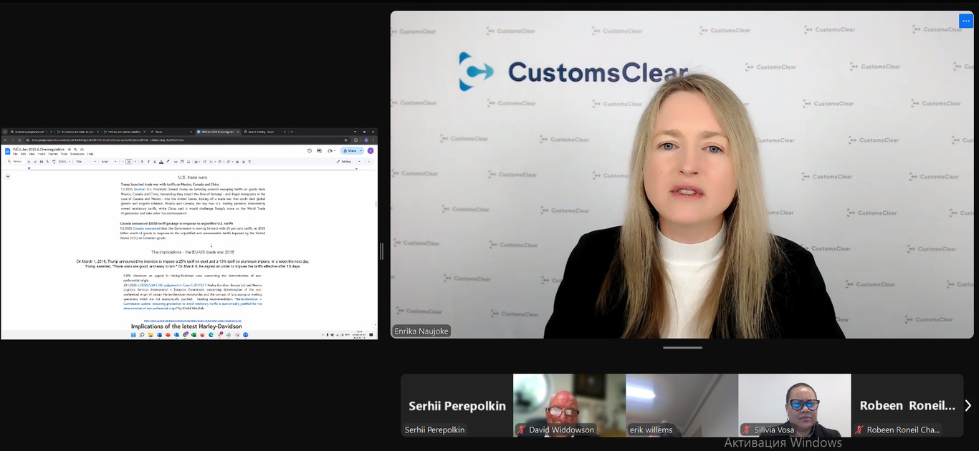This screenshot has height=451, width=979.
Task: Open the Arial font dropdown
Action: coord(109,162)
